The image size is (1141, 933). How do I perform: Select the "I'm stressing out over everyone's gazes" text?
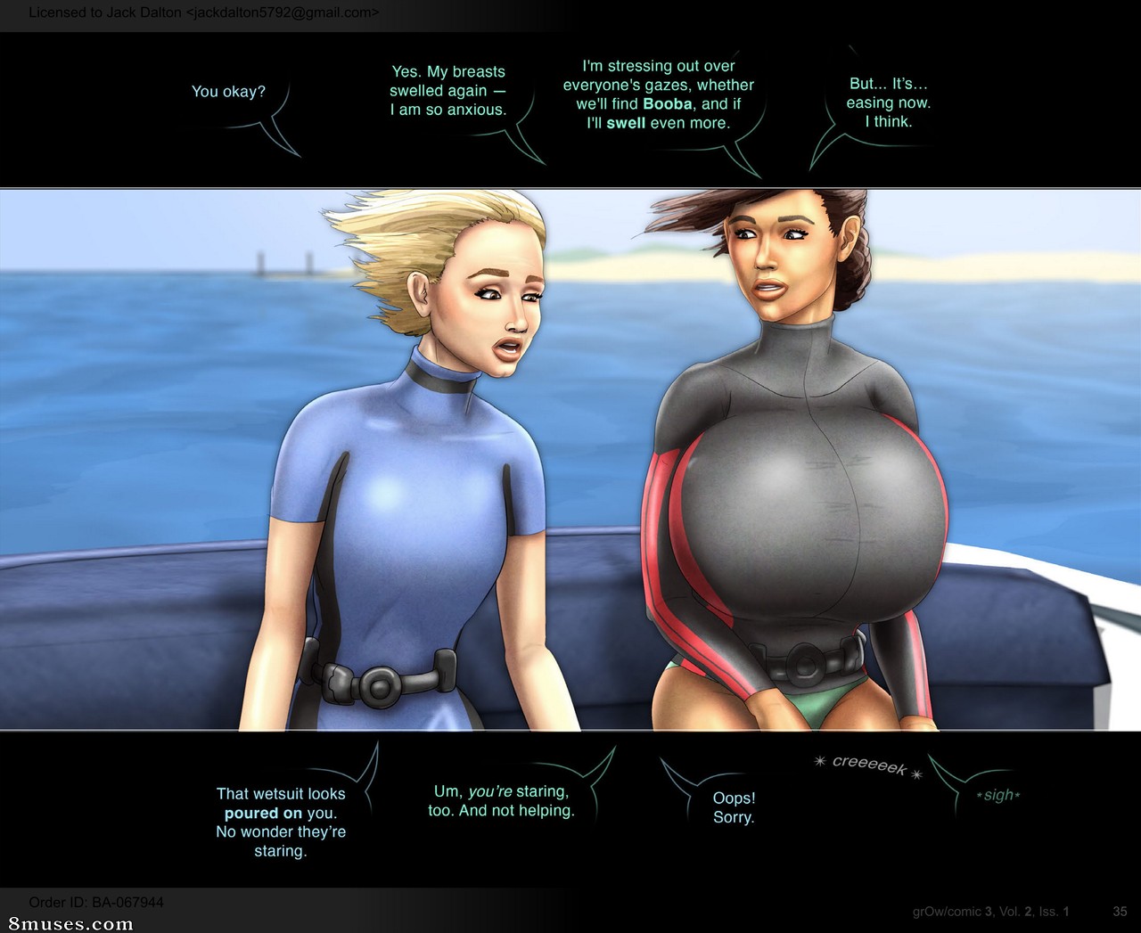[x=659, y=94]
